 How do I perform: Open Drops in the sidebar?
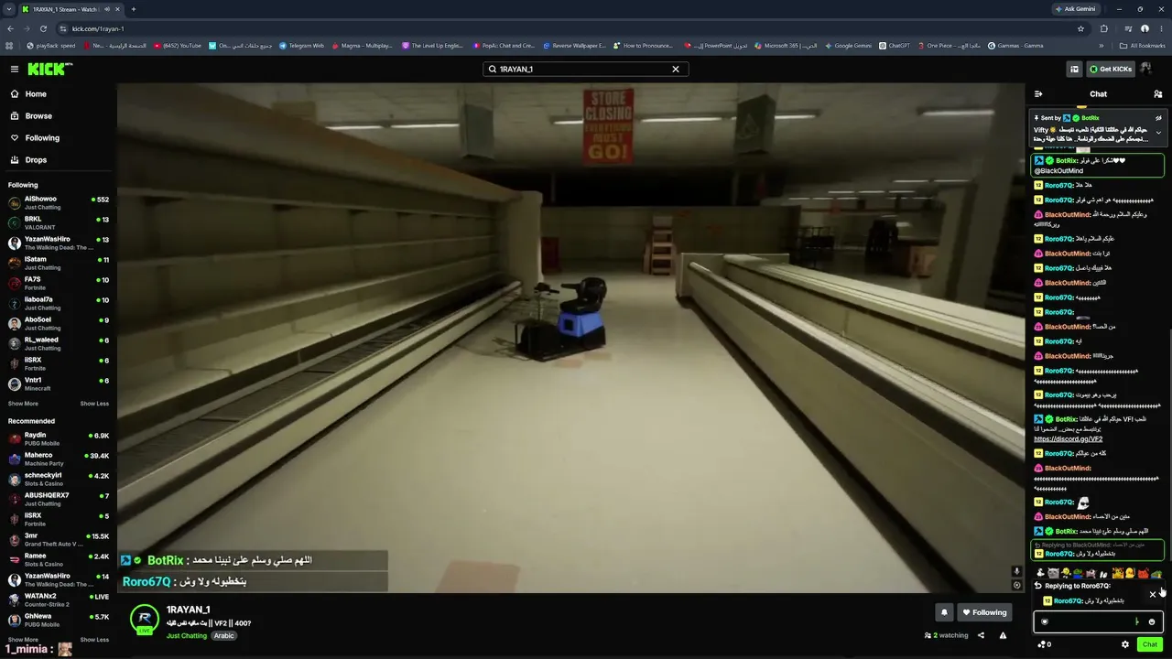coord(29,160)
